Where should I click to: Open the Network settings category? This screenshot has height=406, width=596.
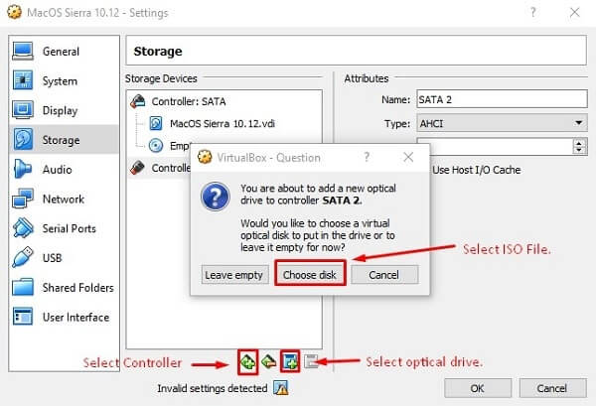tap(64, 199)
